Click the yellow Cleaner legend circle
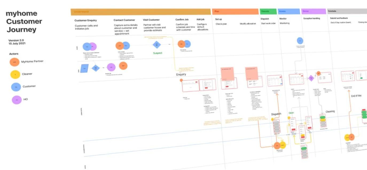This screenshot has height=170, width=367. click(x=15, y=74)
